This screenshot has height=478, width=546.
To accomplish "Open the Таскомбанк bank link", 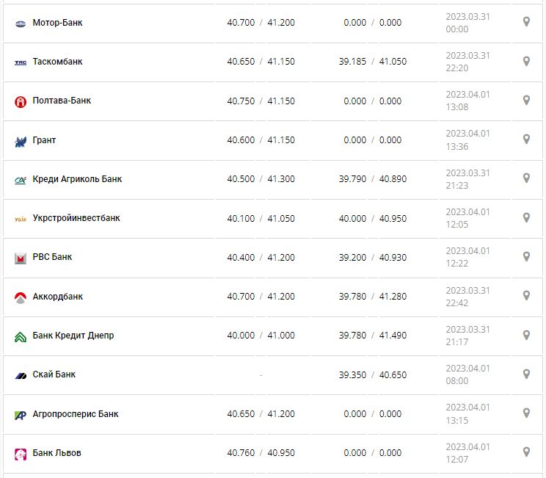I will coord(57,62).
